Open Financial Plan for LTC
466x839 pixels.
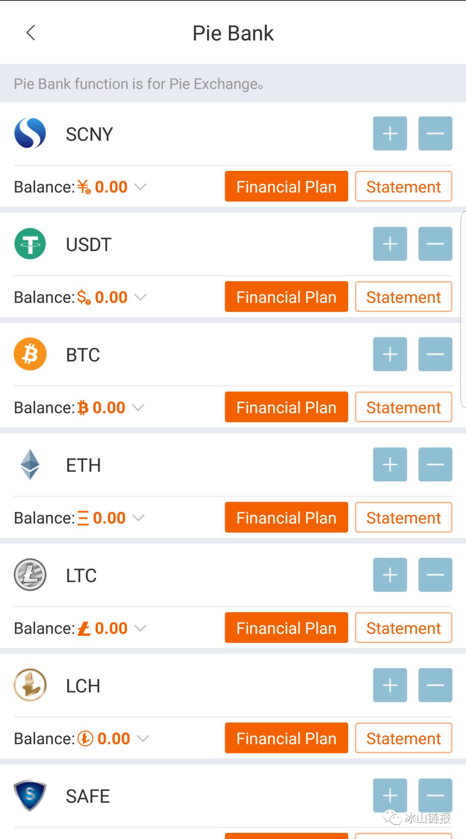(286, 628)
